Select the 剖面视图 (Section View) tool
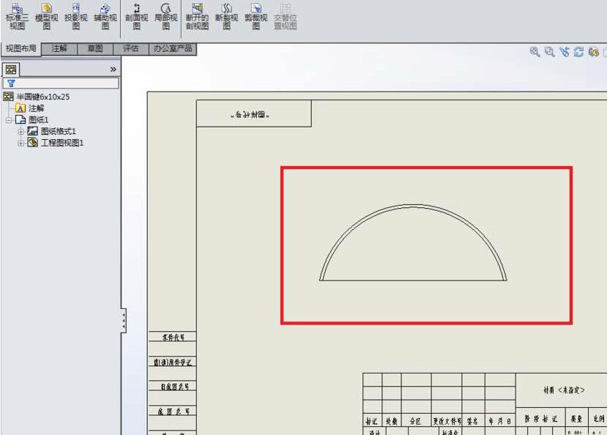Viewport: 607px width, 435px height. click(x=134, y=16)
